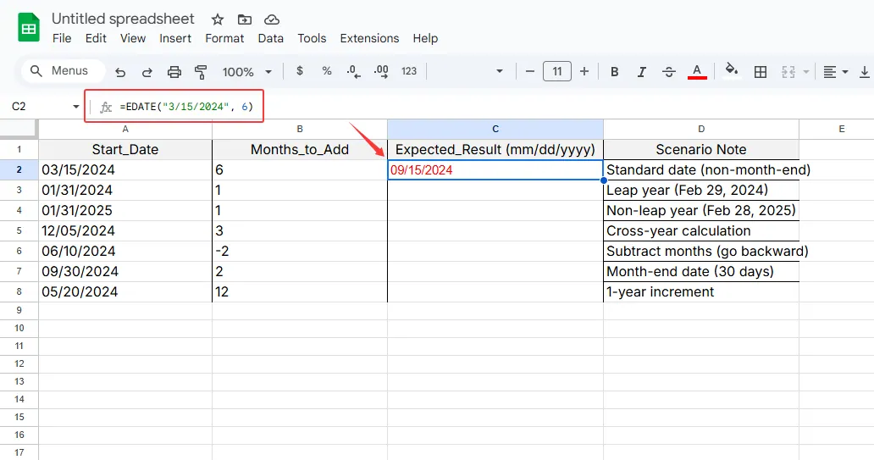
Task: Click the Google Sheets home logo
Action: point(30,28)
